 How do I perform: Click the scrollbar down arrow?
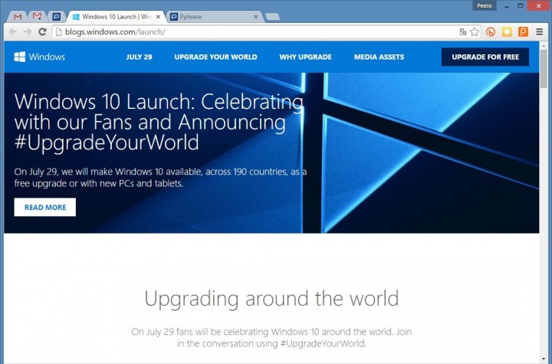coord(544,359)
